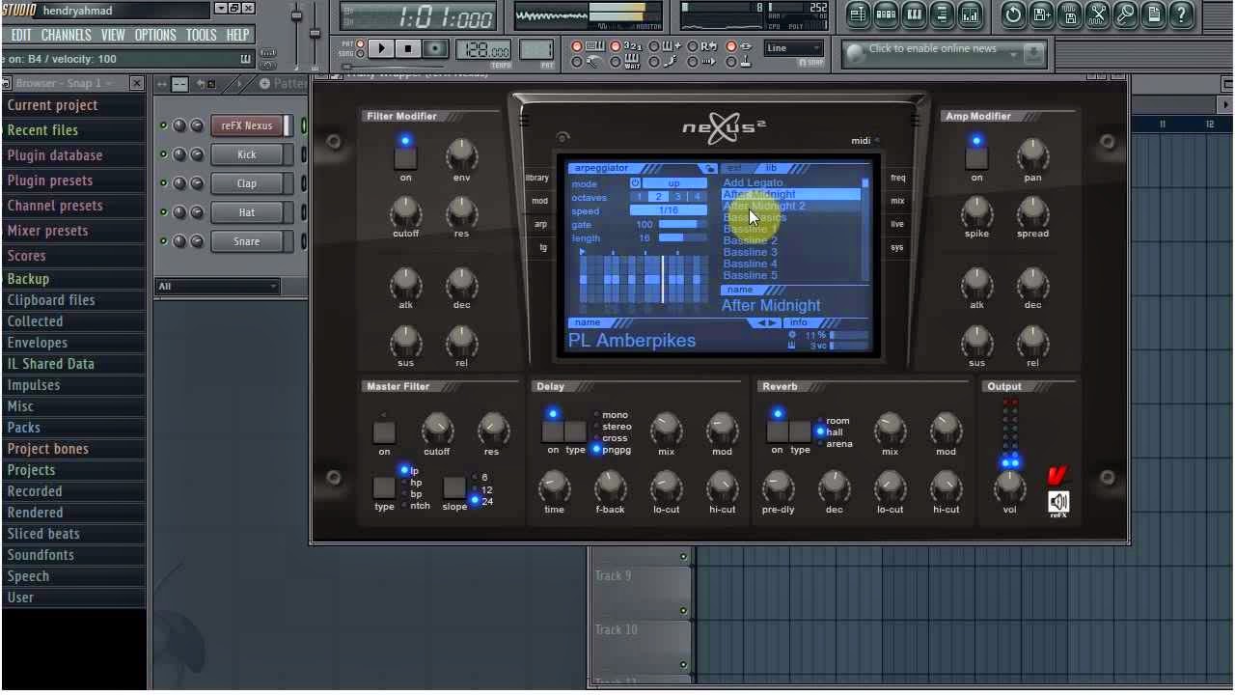Open the EDIT menu
Image resolution: width=1235 pixels, height=695 pixels.
pos(21,35)
